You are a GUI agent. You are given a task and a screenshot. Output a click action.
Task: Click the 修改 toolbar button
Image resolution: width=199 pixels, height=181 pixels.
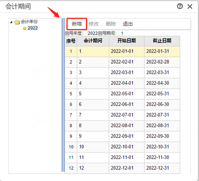coord(94,24)
